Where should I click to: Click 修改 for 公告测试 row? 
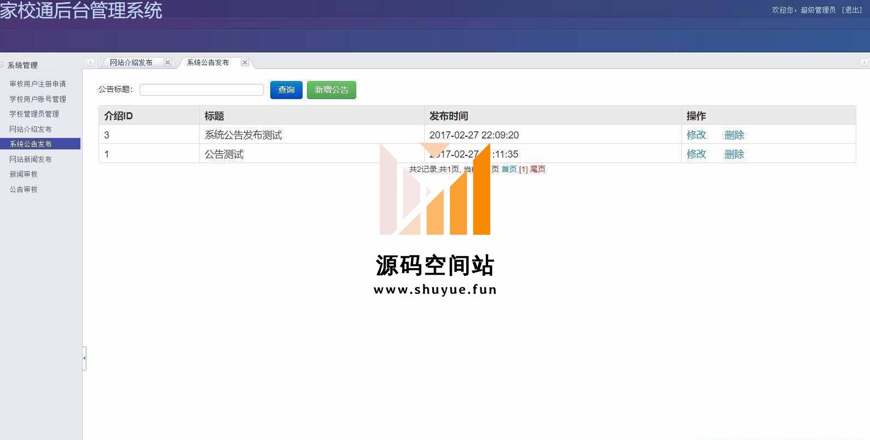click(697, 154)
